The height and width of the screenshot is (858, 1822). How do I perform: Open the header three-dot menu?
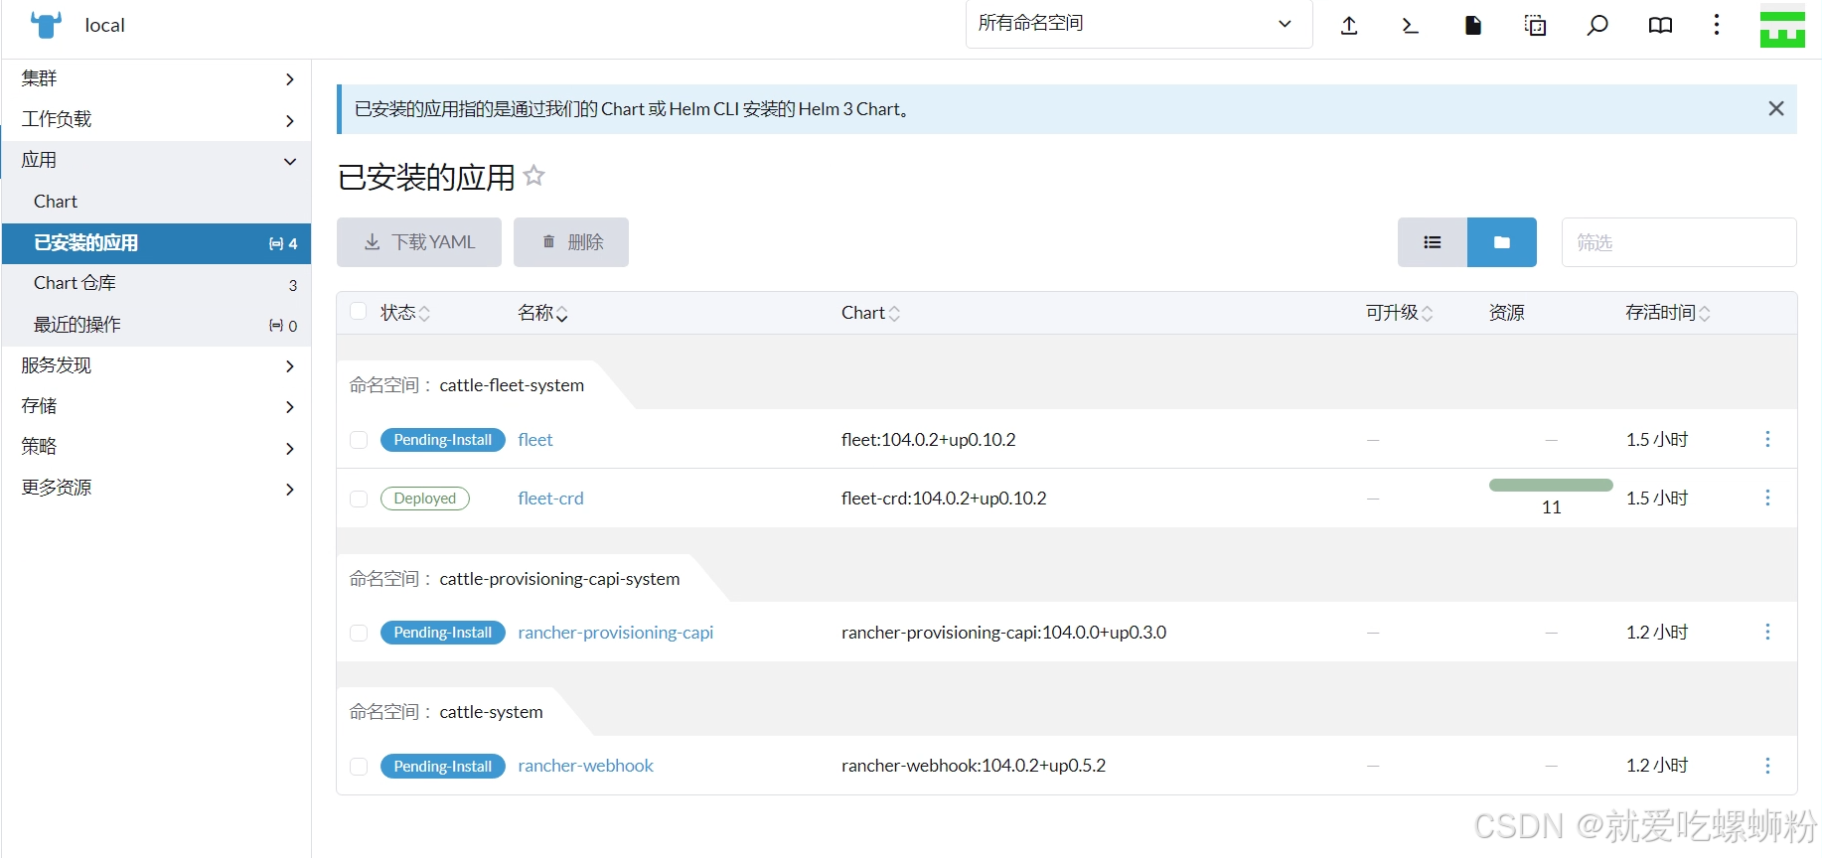click(1717, 25)
